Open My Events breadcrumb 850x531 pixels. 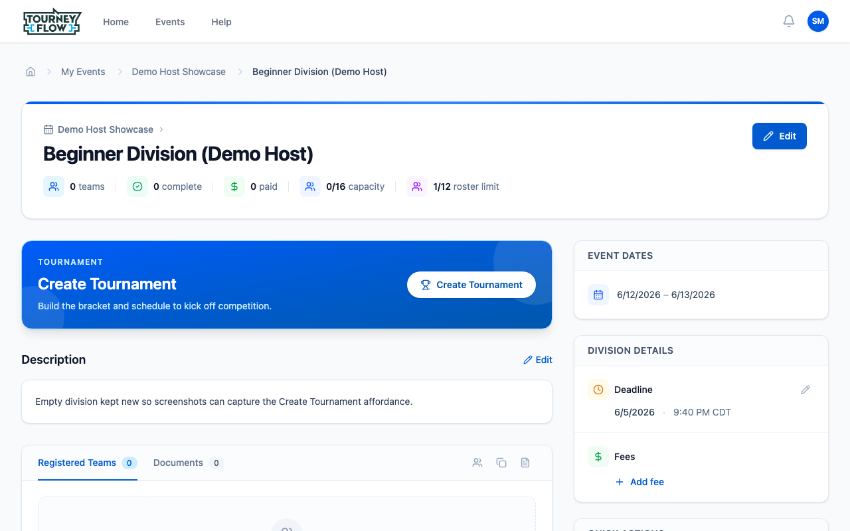(x=83, y=72)
